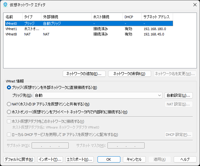Close the 仮想ネットワーク エディタ dialog
200x166 pixels.
point(195,5)
